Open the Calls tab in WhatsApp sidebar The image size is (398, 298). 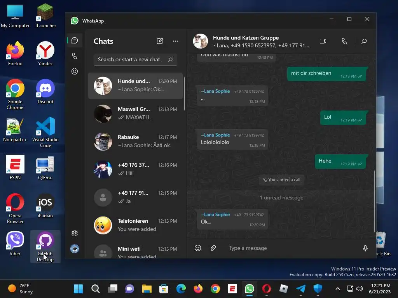[x=75, y=56]
